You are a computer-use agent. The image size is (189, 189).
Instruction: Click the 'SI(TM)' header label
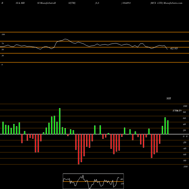click(x=72, y=3)
